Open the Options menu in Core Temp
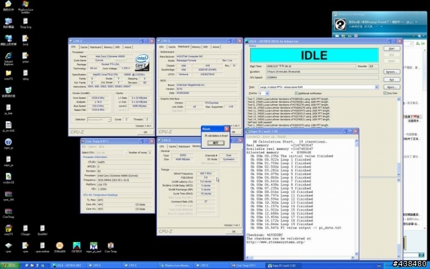430x269 pixels. tap(93, 147)
